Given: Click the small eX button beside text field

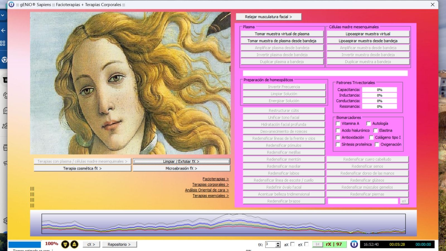Looking at the screenshot, I should 404,201.
